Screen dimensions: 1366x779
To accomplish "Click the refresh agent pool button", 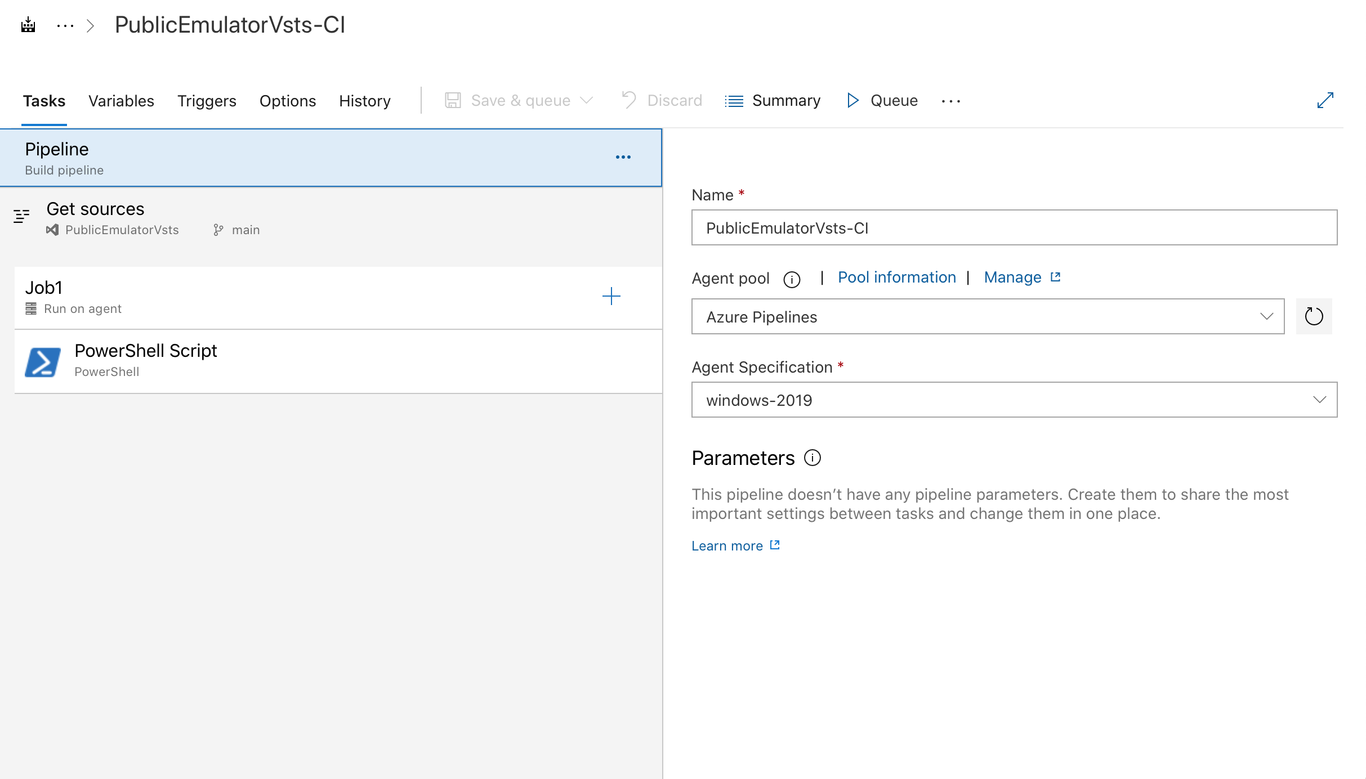I will (1313, 317).
